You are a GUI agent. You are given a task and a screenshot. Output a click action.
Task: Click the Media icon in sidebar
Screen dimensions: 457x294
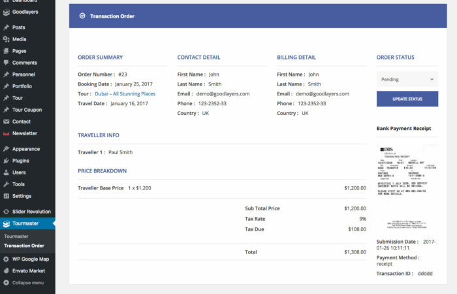6,39
